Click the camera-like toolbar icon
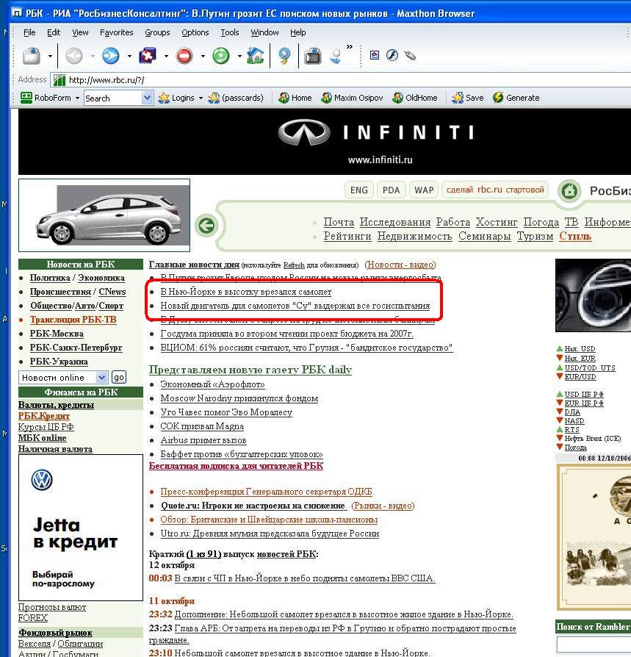Viewport: 631px width, 657px height. pyautogui.click(x=312, y=56)
